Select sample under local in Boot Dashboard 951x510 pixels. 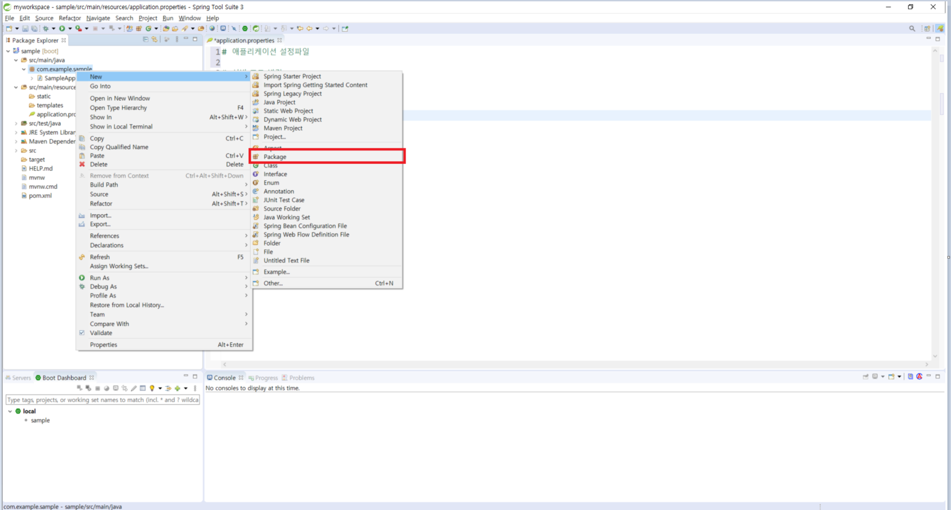[x=40, y=420]
